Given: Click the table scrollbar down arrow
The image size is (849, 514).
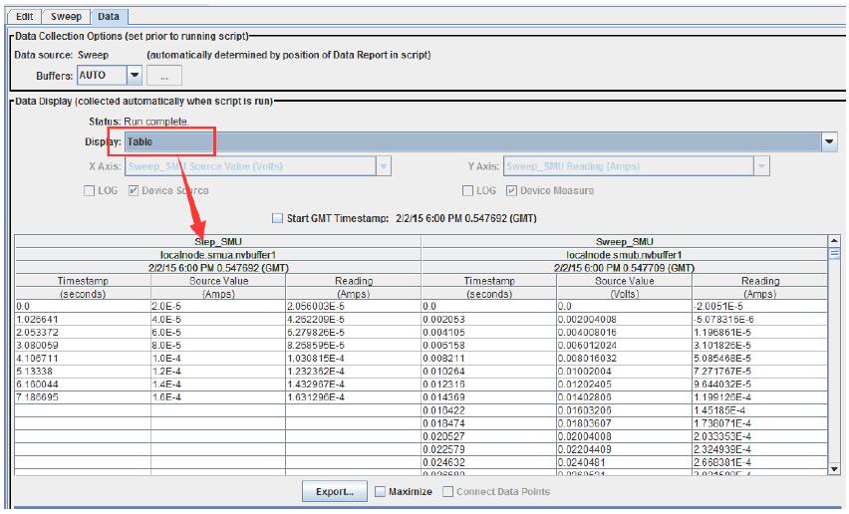Looking at the screenshot, I should click(834, 468).
